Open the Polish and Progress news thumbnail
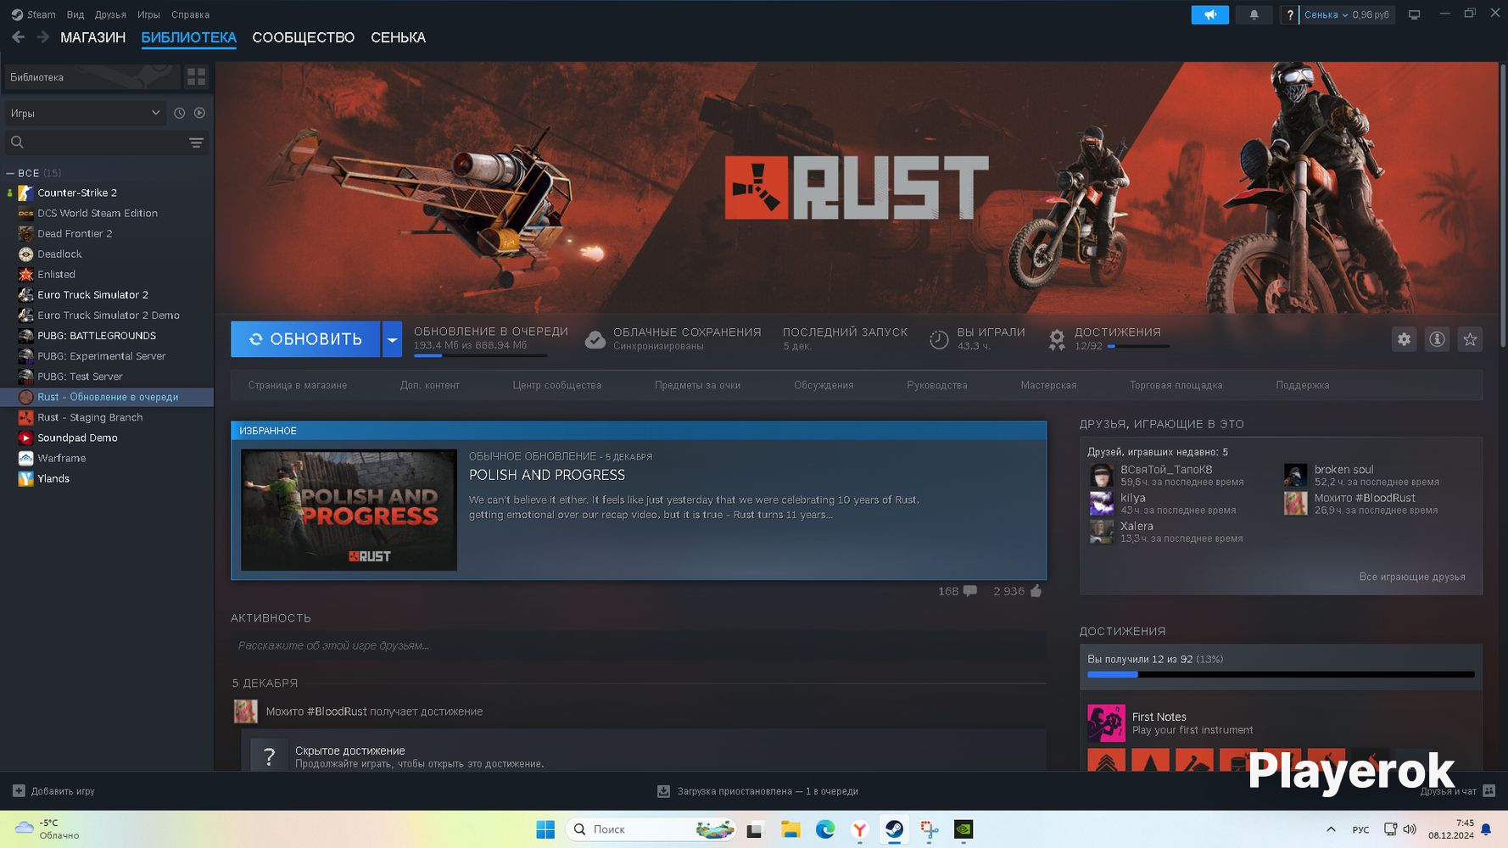Image resolution: width=1508 pixels, height=848 pixels. 349,510
